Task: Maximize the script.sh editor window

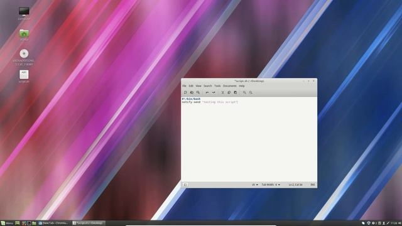Action: pyautogui.click(x=308, y=81)
